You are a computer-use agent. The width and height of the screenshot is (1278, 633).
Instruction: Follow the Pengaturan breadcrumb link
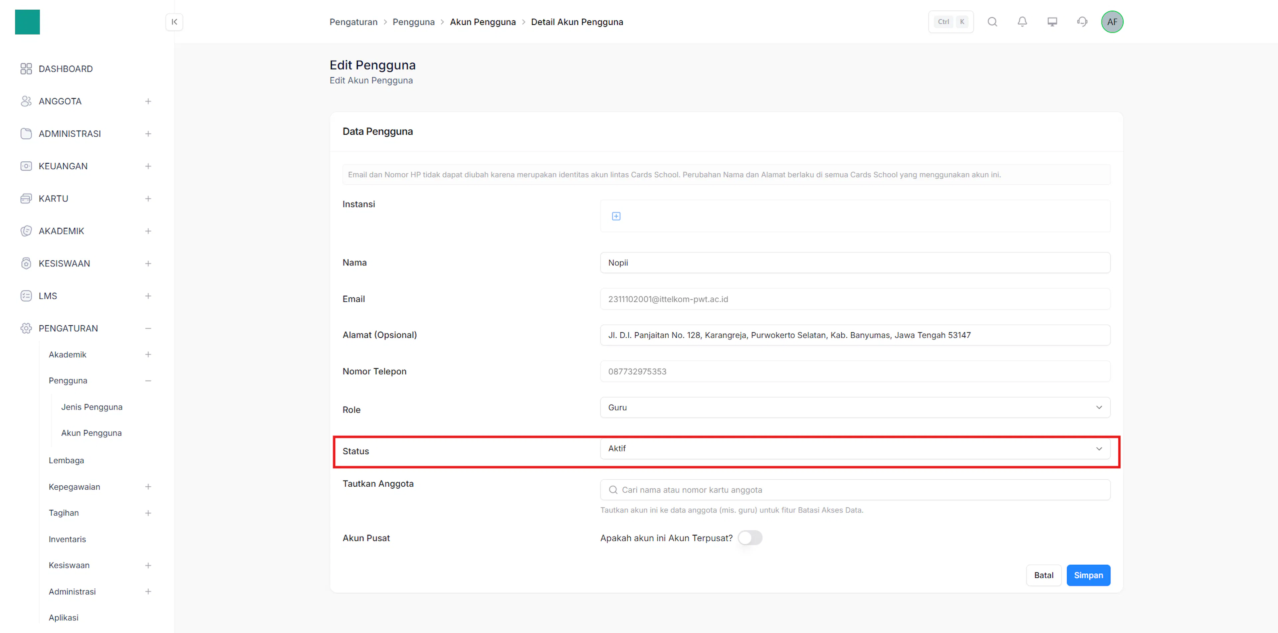click(x=353, y=22)
